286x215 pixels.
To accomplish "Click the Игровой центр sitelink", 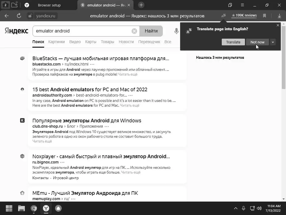I will tap(66, 178).
